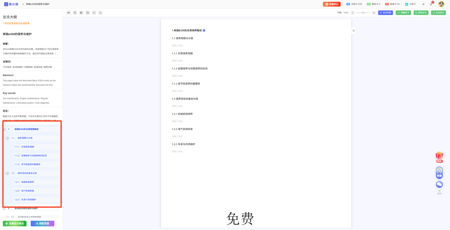Screen dimensions: 450x230
Task: Click the Key words entry in the outline panel
Action: tap(26, 101)
